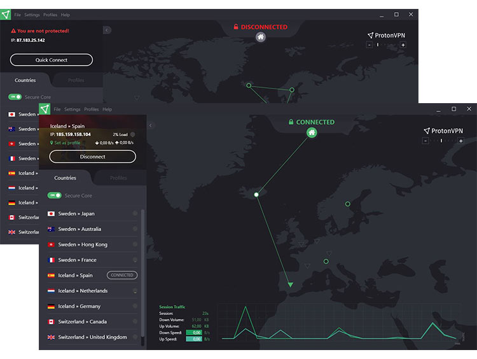Image resolution: width=477 pixels, height=359 pixels.
Task: Select the Countries tab in the front window
Action: (x=65, y=178)
